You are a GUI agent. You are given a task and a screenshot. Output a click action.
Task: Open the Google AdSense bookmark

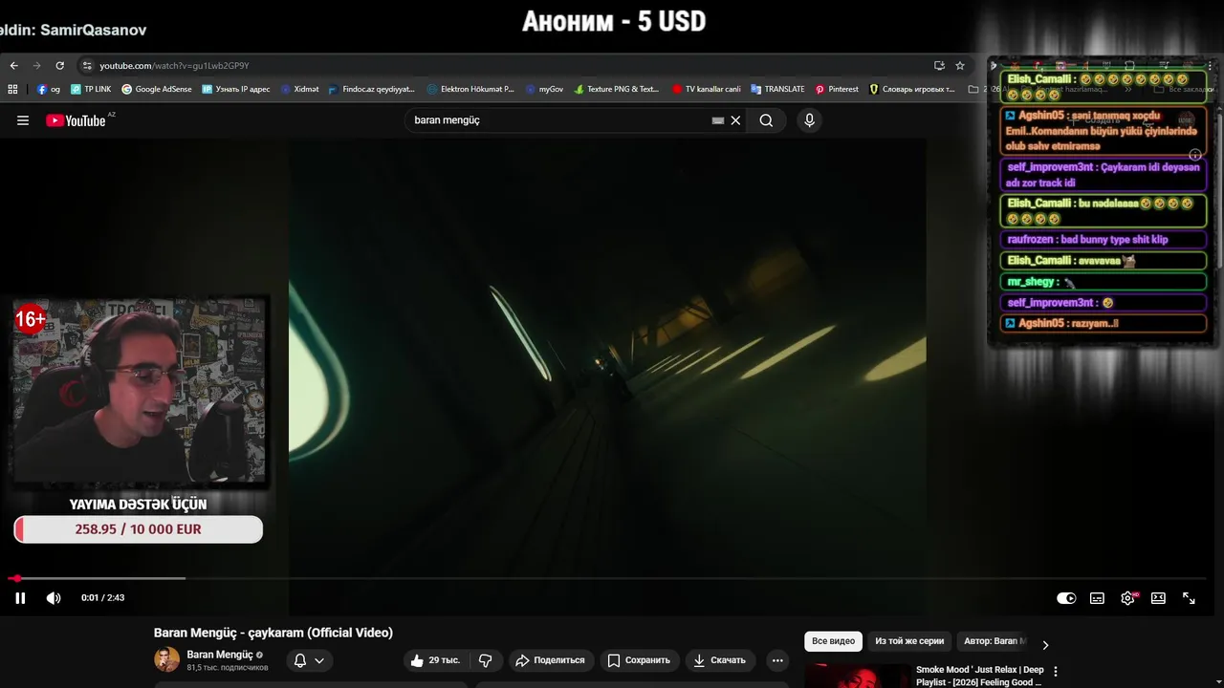[x=156, y=89]
